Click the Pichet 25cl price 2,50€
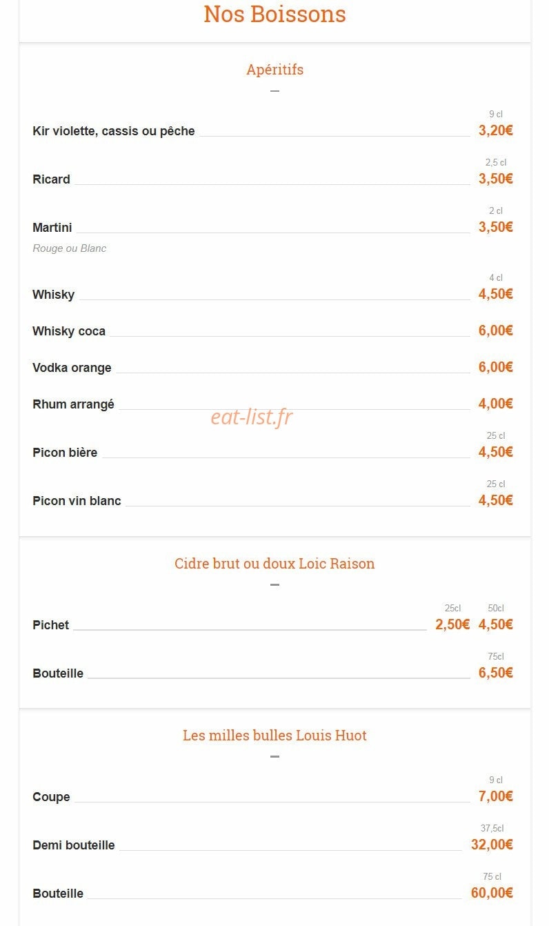This screenshot has height=926, width=549. pyautogui.click(x=452, y=624)
